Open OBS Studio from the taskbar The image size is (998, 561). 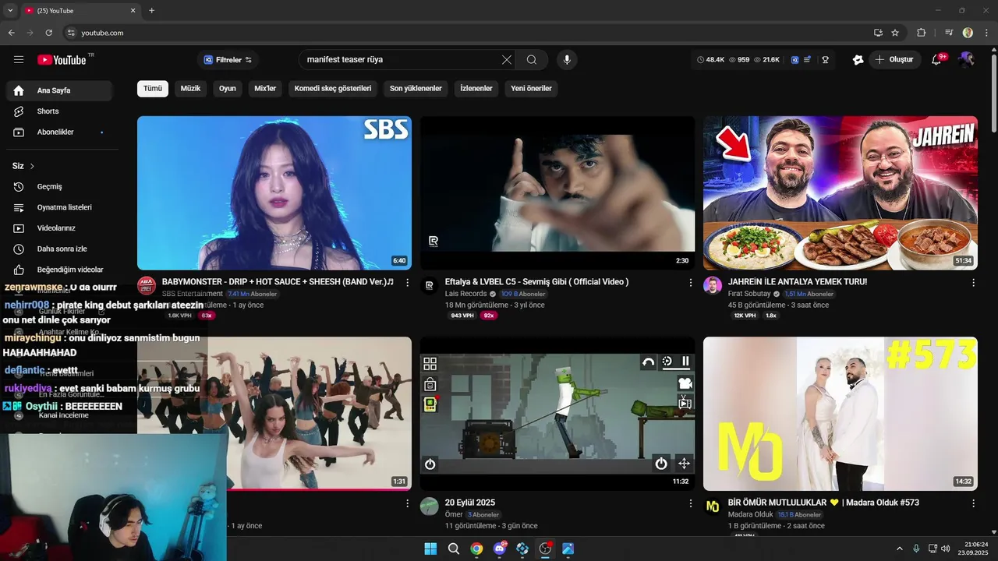click(545, 549)
